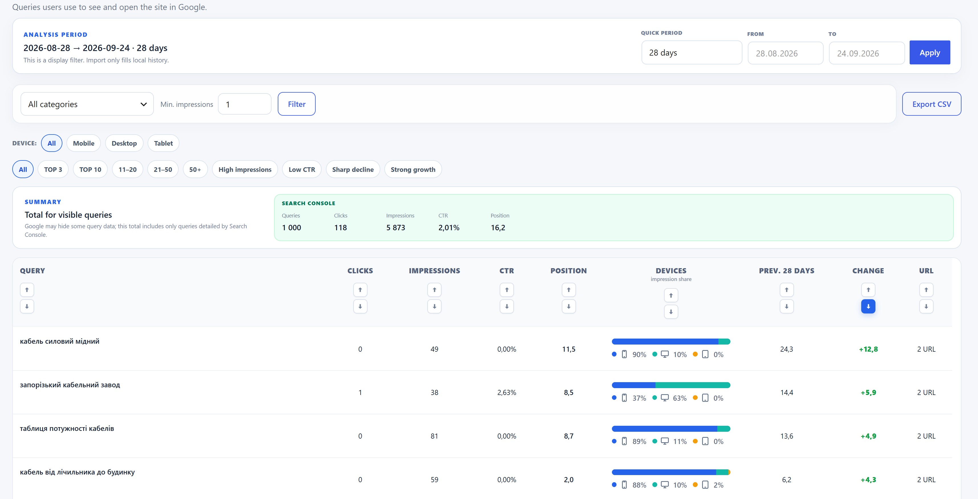Viewport: 978px width, 499px height.
Task: Apply the analysis period
Action: 930,52
